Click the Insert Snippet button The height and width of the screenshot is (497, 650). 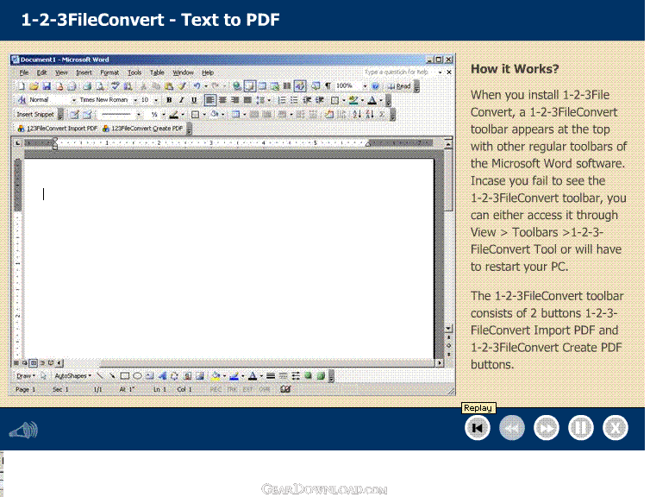pyautogui.click(x=35, y=114)
